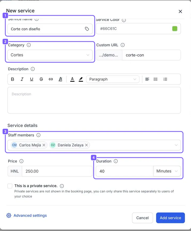Click the green service color swatch
The image size is (191, 231).
(x=175, y=28)
